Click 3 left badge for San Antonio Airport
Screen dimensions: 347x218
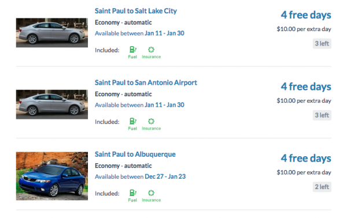click(322, 115)
